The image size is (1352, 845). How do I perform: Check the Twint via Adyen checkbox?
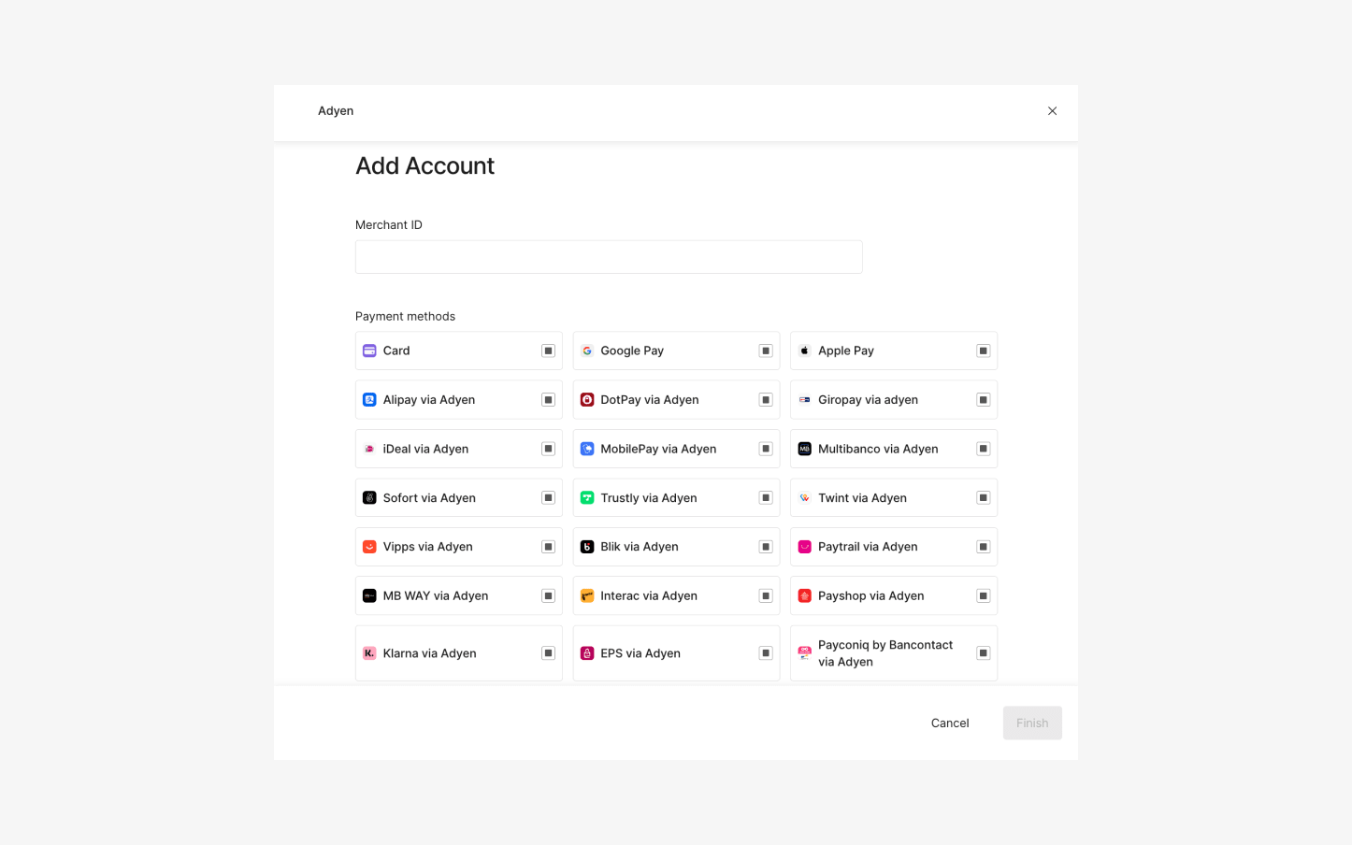tap(984, 498)
